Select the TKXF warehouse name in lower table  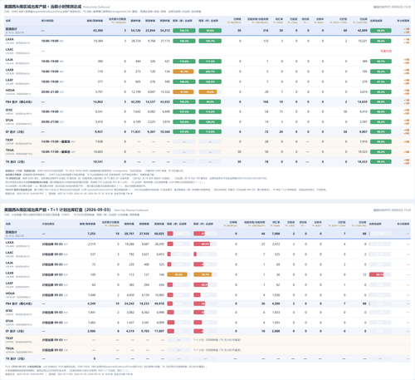point(9,338)
